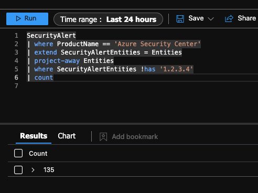Click the Run play triangle icon
Image resolution: width=258 pixels, height=193 pixels.
coord(18,18)
